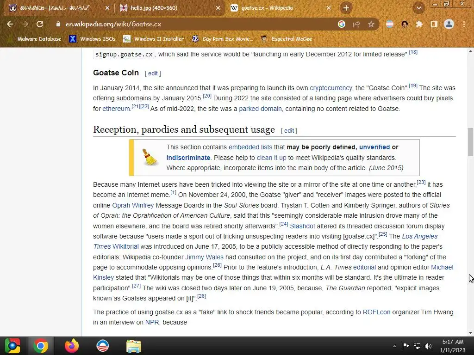The width and height of the screenshot is (474, 355).
Task: Click the forward navigation arrow
Action: [25, 24]
